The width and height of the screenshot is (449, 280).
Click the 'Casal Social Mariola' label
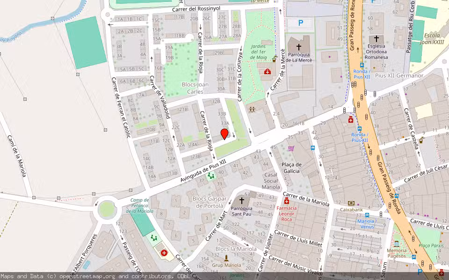(271, 181)
